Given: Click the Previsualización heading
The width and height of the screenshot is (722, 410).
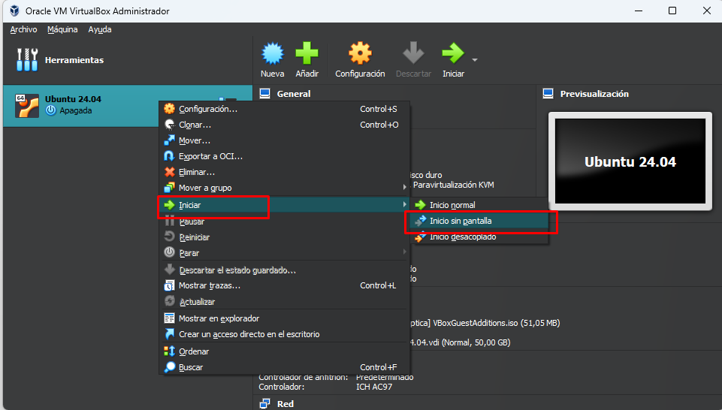Looking at the screenshot, I should (594, 94).
